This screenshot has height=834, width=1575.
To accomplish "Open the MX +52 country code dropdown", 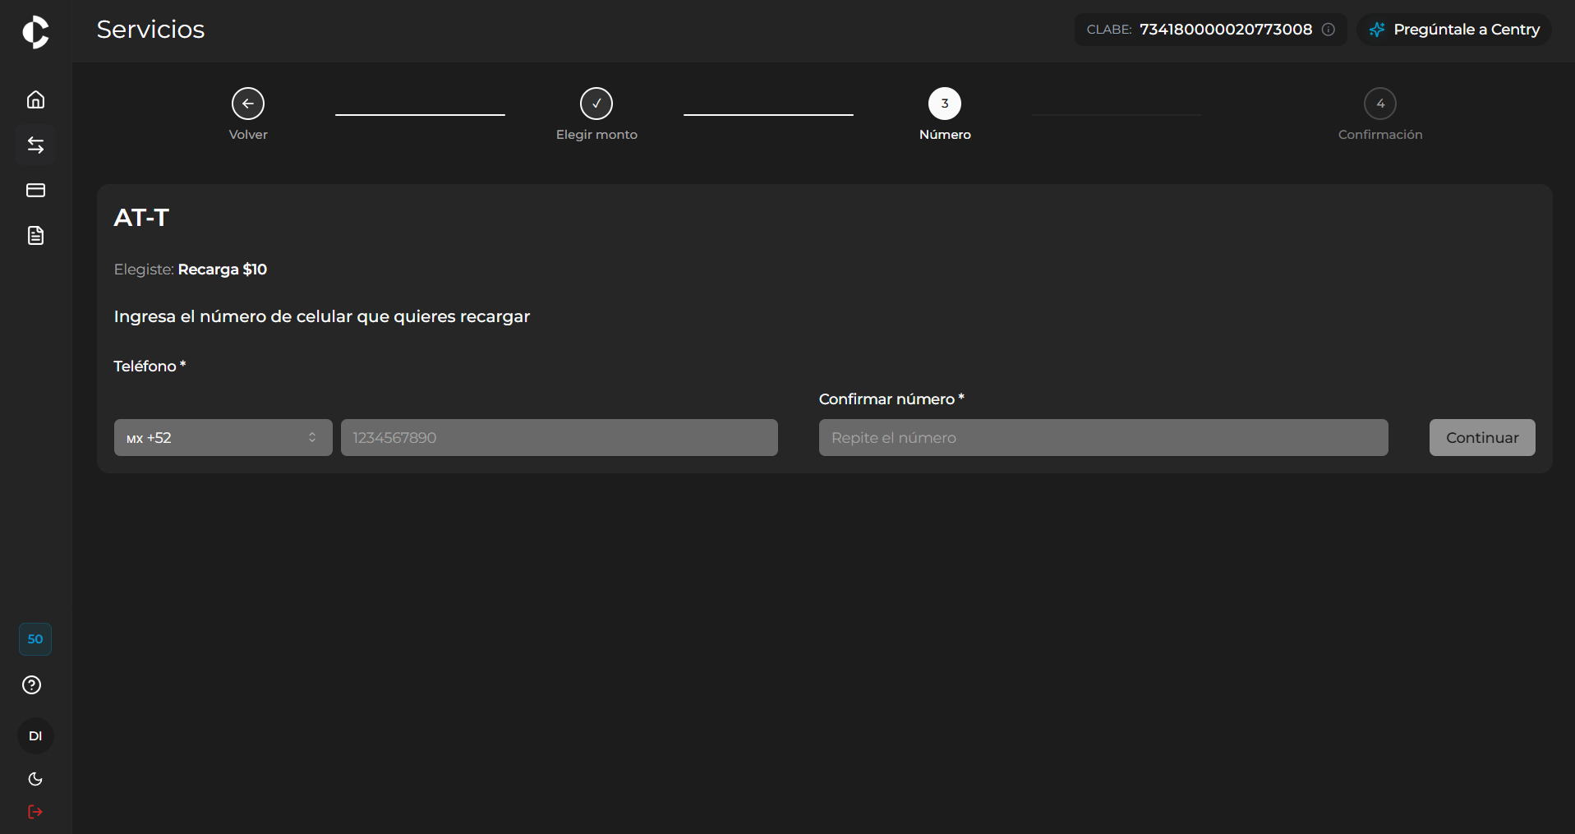I will (x=223, y=438).
